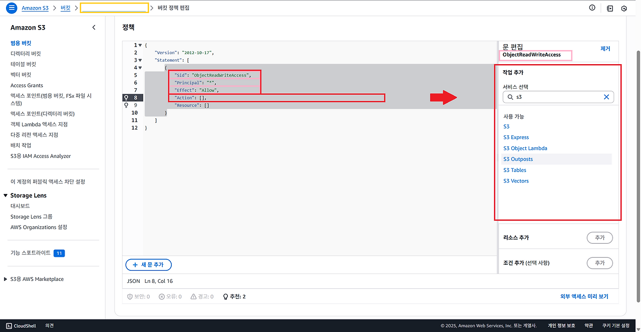The height and width of the screenshot is (332, 641).
Task: Open S3용 IAM Access Analyzer
Action: coord(41,156)
